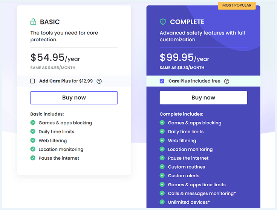Open the help icon next to Care Plus included free
277x210 pixels.
226,81
